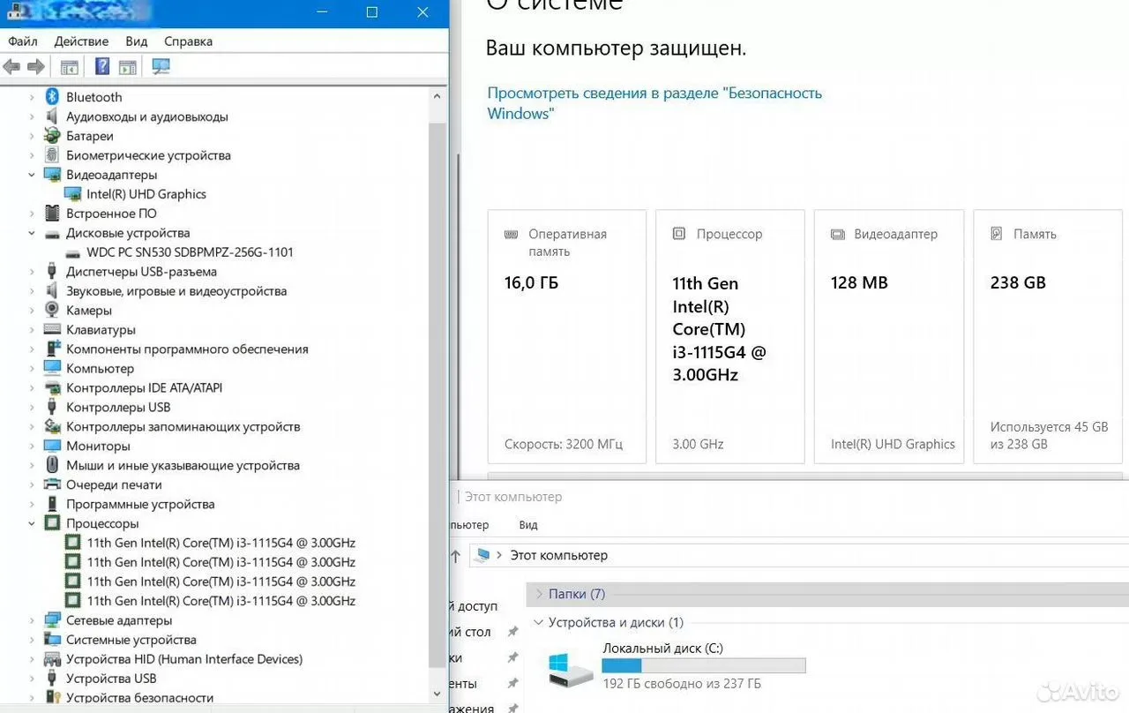Image resolution: width=1129 pixels, height=713 pixels.
Task: Click the camera icon beside Камеры
Action: (52, 311)
